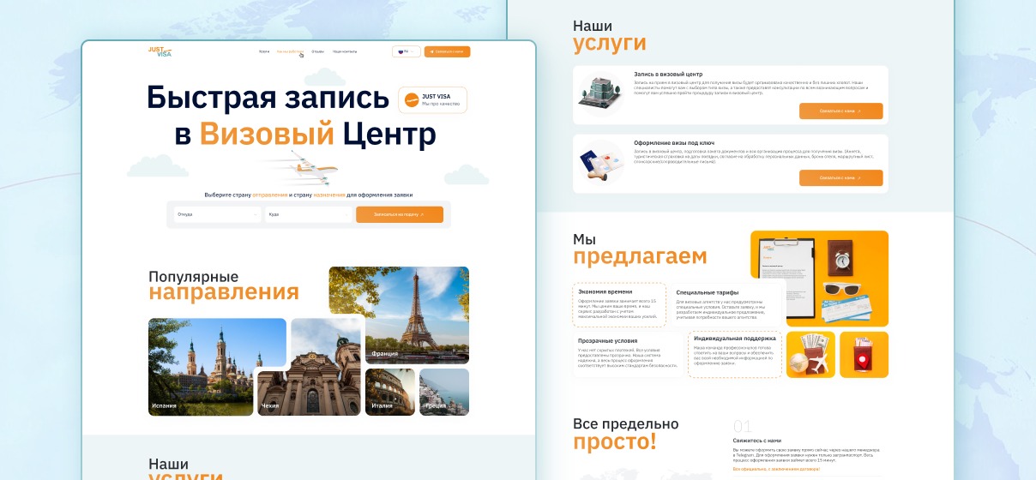This screenshot has height=480, width=1036.
Task: Click the airplane illustration in hero
Action: pos(306,166)
